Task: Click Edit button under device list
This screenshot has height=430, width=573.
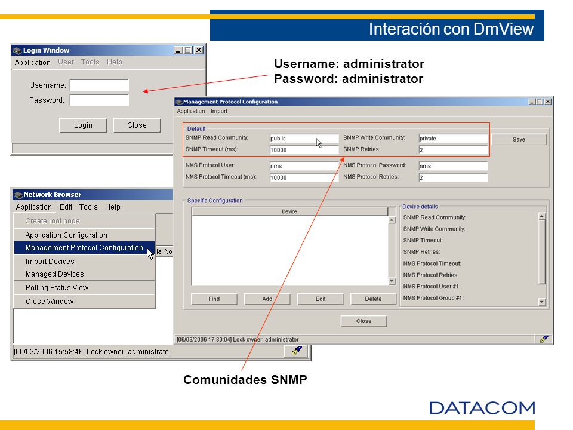Action: [x=321, y=299]
